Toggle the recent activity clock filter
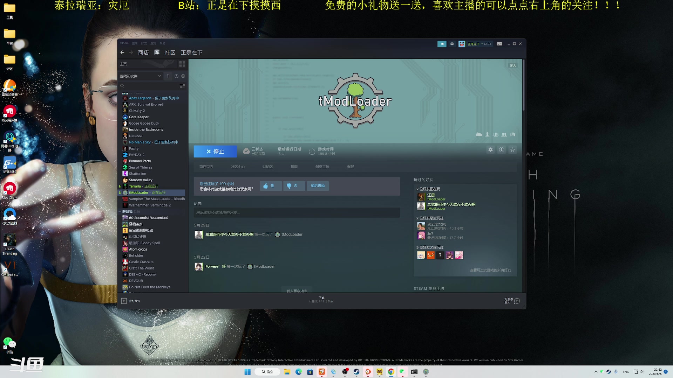Viewport: 673px width, 378px height. (176, 76)
